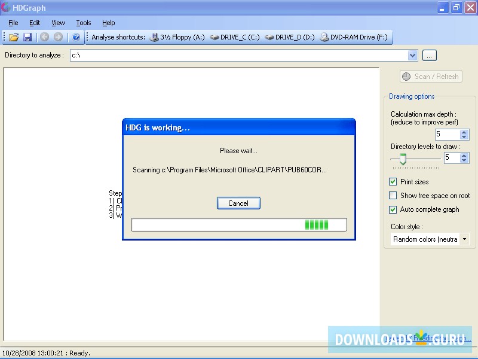Minimize the HDGraph window
478x359 pixels.
[x=442, y=8]
